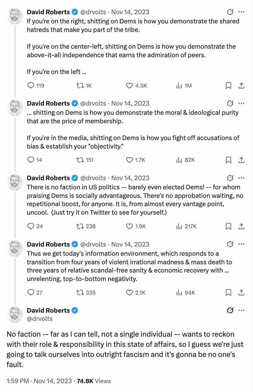The image size is (253, 392).
Task: Open the more options menu on the first tweet
Action: [241, 12]
